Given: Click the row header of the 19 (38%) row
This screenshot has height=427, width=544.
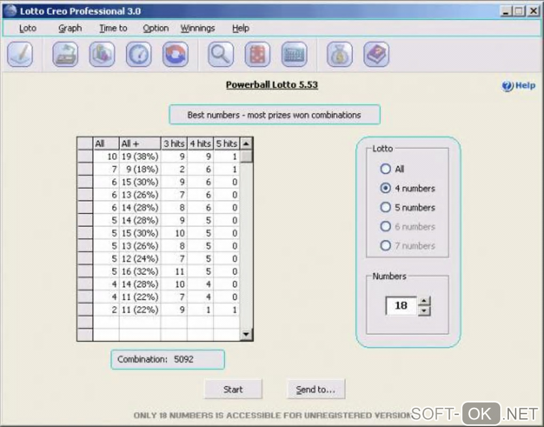Looking at the screenshot, I should [85, 156].
